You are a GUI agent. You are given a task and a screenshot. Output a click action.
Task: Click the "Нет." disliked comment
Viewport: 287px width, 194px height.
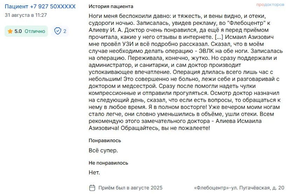(94, 172)
